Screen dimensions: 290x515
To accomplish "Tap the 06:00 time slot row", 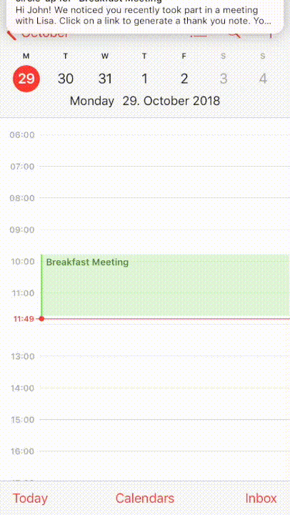I will point(145,150).
